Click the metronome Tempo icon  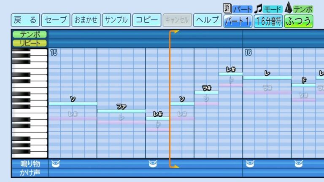coord(289,8)
